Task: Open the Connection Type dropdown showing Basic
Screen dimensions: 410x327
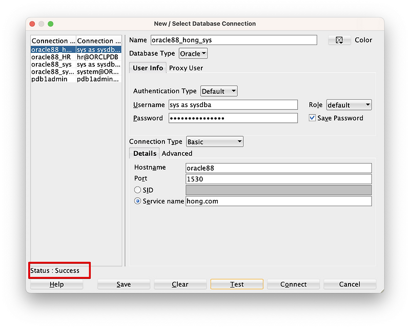Action: (x=214, y=141)
